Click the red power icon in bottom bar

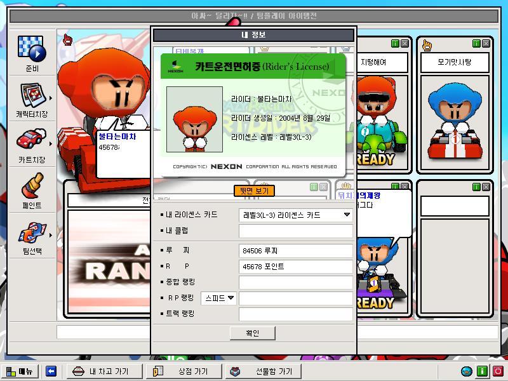tap(498, 371)
